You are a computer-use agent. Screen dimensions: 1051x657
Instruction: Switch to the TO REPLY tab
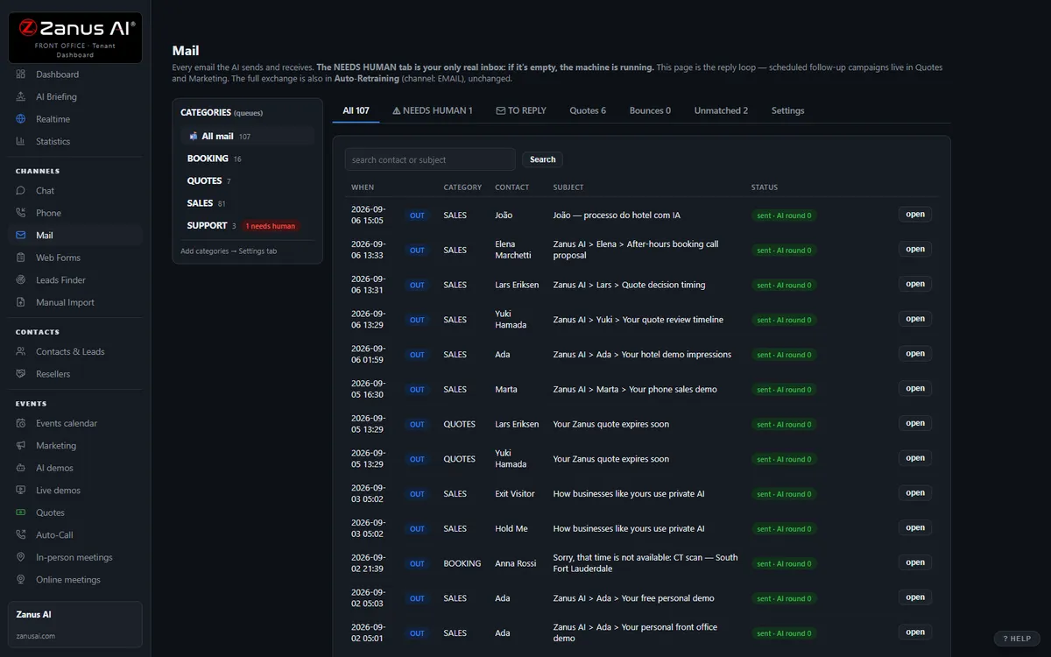521,110
